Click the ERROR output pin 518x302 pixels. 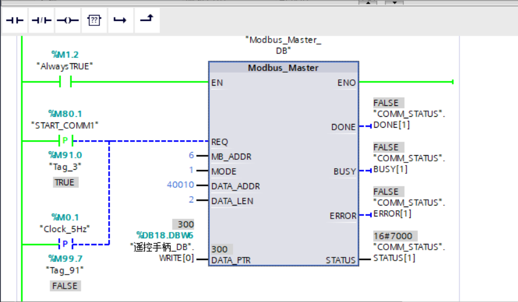pos(343,216)
